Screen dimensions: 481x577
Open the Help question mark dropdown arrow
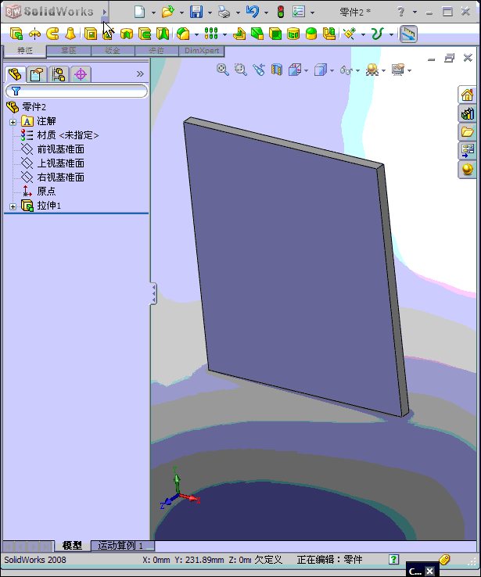[415, 13]
